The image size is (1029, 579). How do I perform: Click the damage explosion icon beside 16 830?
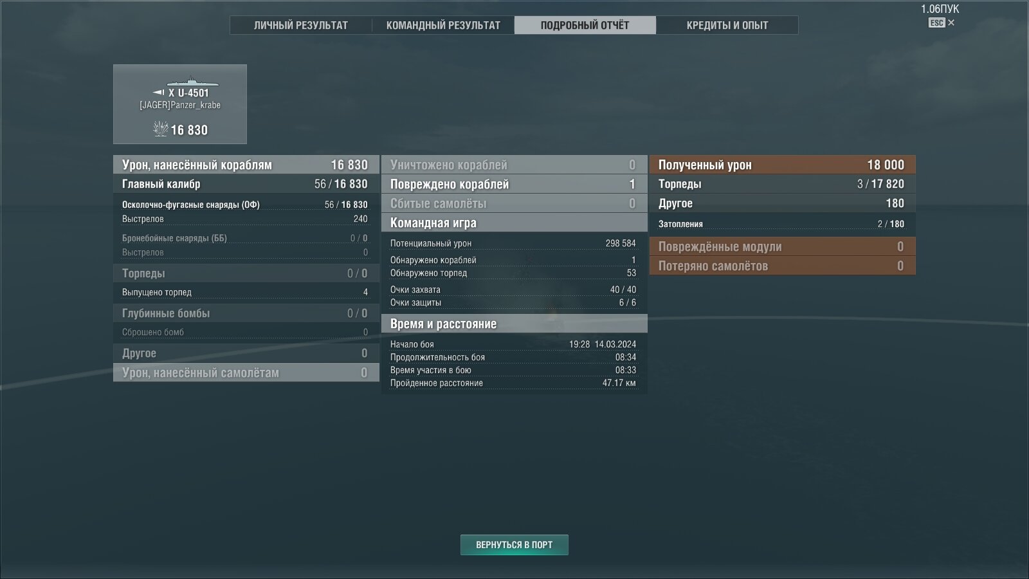pyautogui.click(x=160, y=129)
